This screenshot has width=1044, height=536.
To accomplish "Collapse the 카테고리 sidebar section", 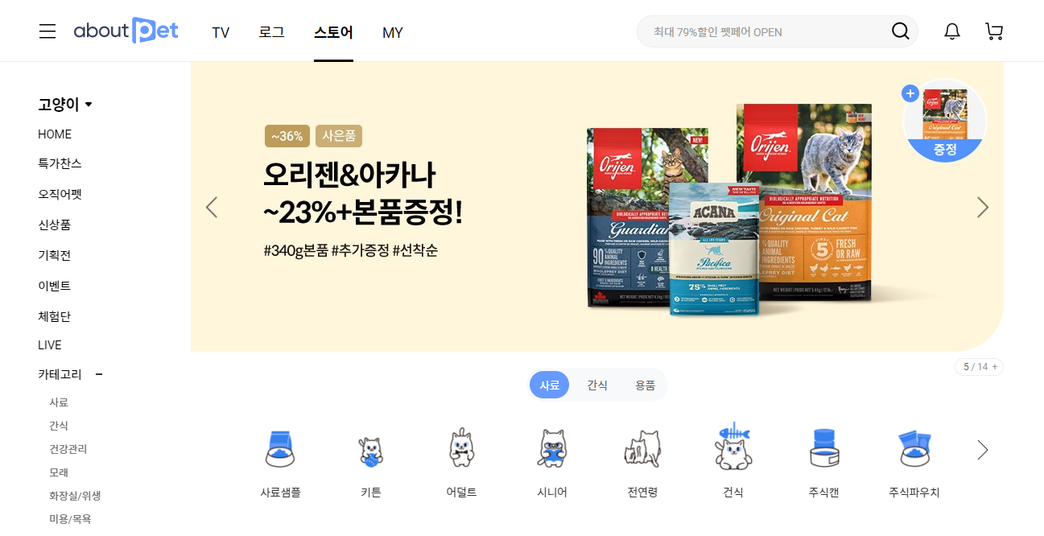I will pyautogui.click(x=99, y=374).
